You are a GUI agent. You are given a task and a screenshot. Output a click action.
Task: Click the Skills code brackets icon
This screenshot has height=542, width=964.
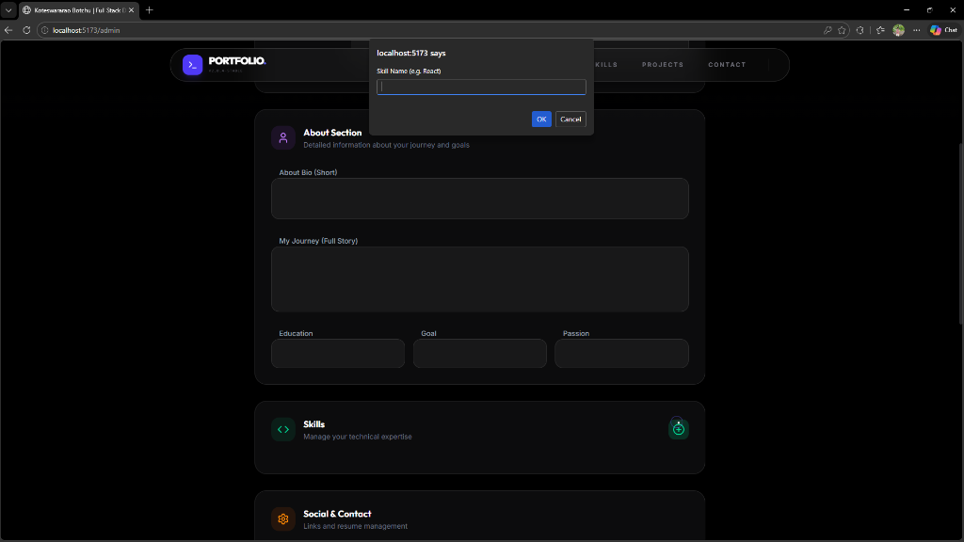coord(283,429)
